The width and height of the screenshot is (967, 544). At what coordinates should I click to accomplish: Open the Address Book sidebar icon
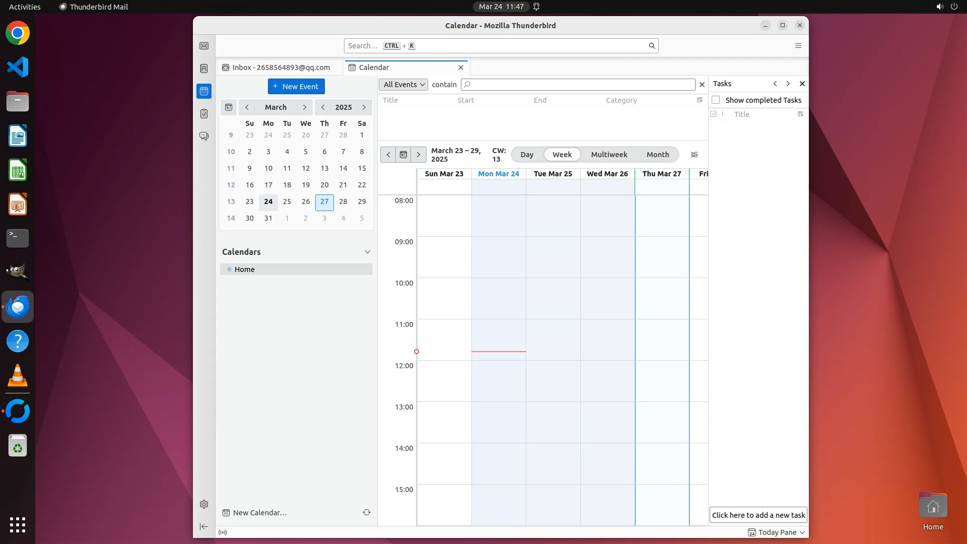(x=204, y=69)
